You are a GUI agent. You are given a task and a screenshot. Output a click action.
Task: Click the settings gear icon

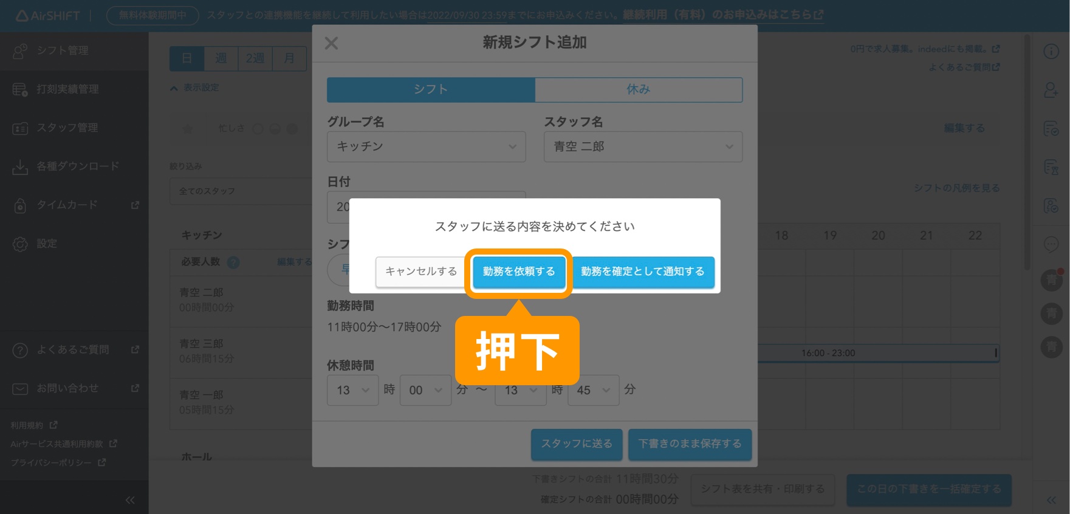pos(20,244)
